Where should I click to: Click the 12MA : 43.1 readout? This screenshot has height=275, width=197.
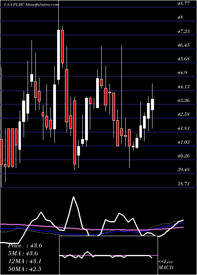[x=24, y=261]
